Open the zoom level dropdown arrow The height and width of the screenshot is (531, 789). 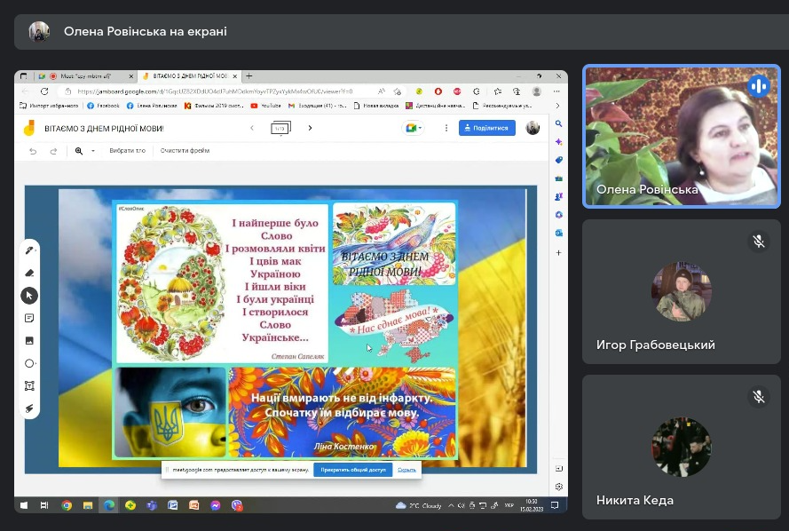[x=93, y=151]
